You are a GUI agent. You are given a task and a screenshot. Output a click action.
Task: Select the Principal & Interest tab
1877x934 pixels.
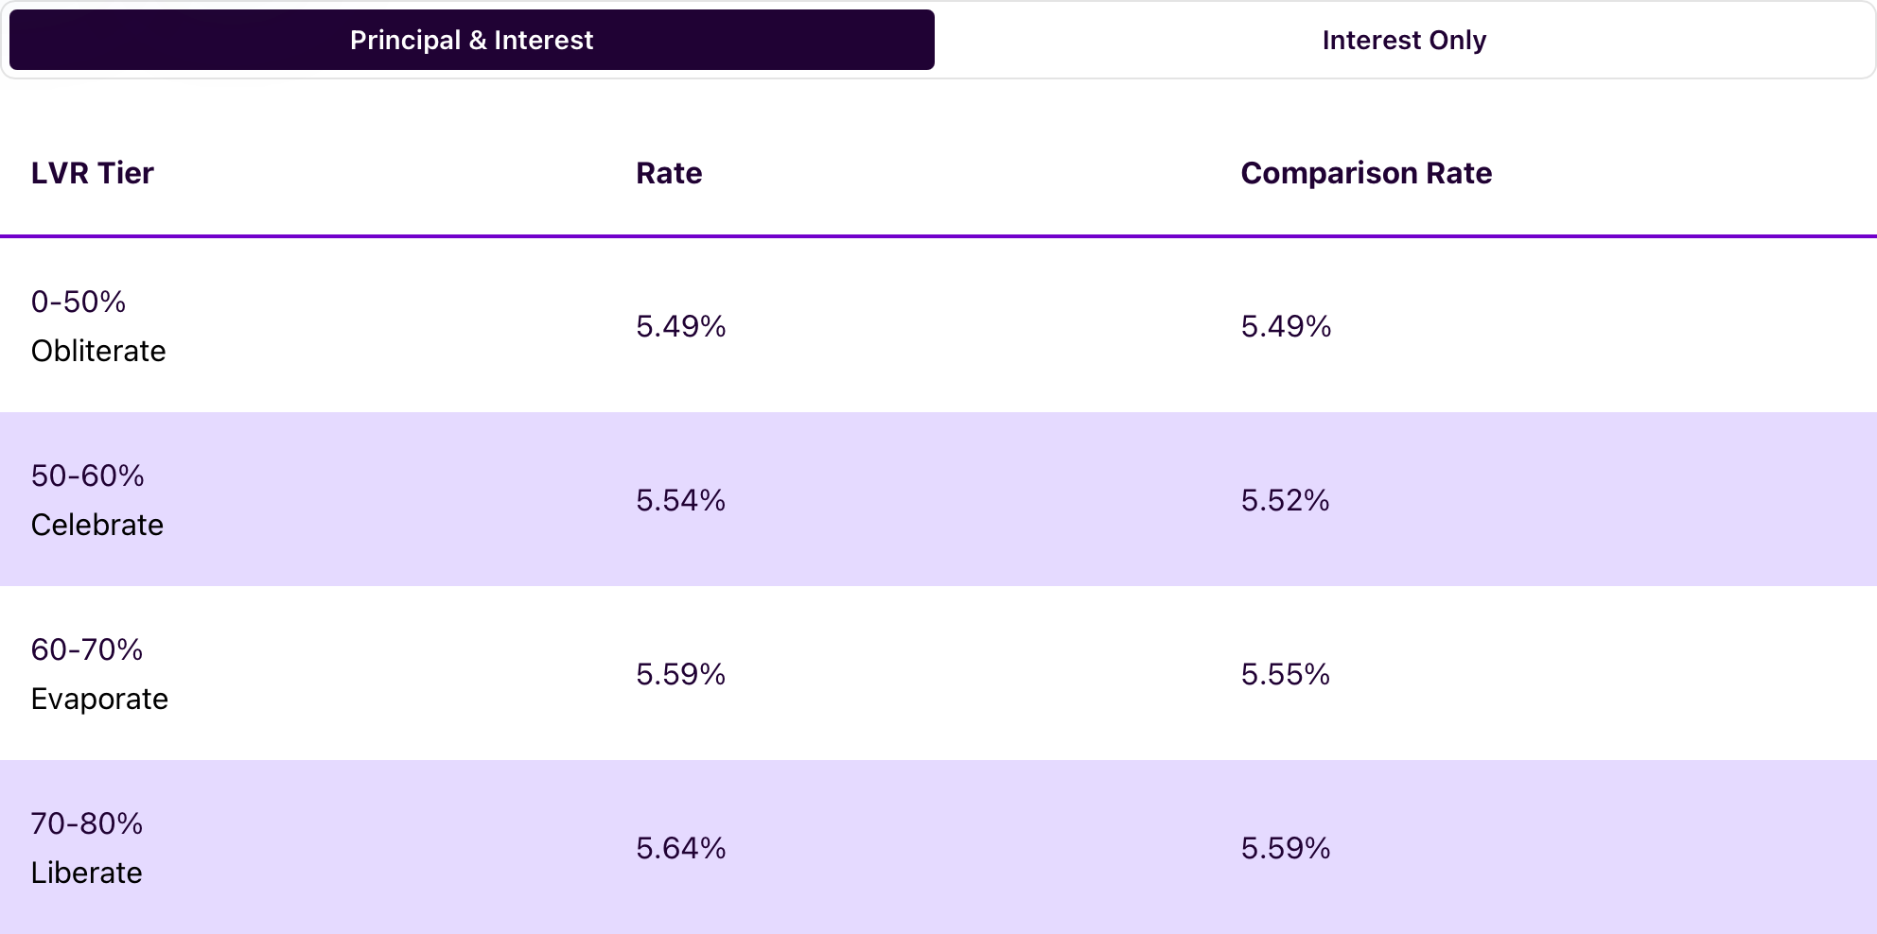click(x=471, y=40)
